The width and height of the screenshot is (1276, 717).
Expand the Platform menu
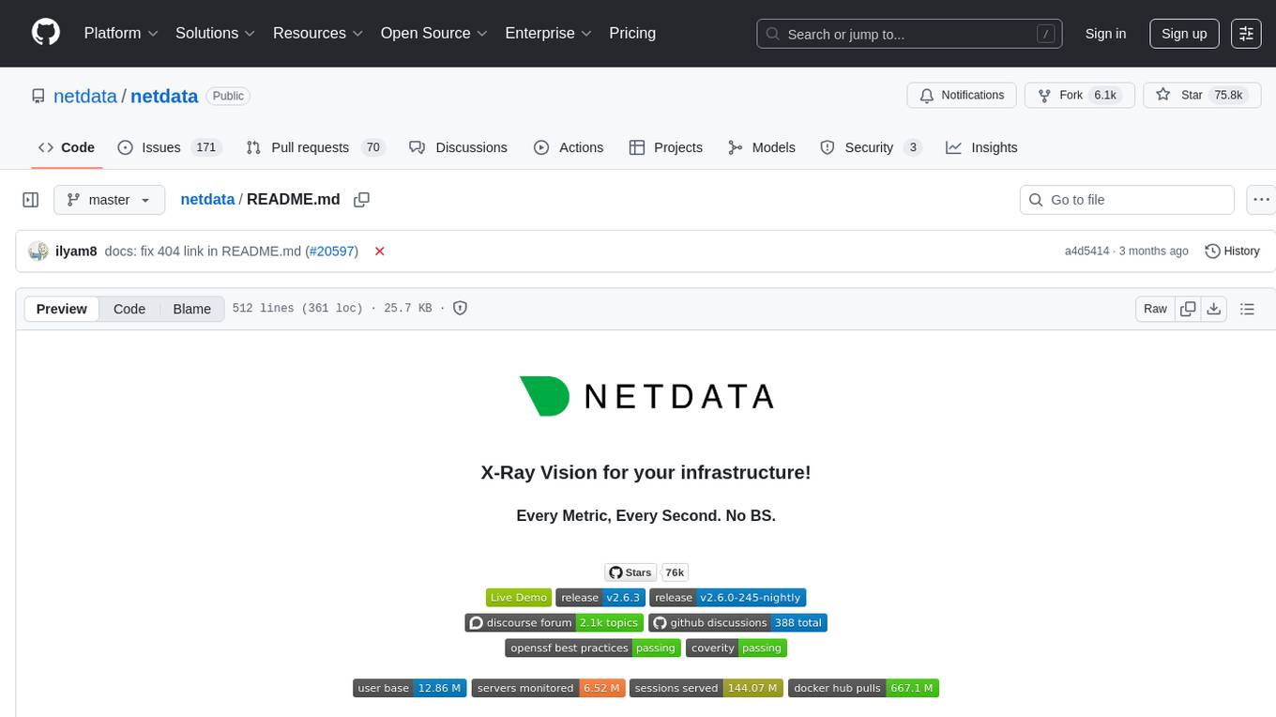pos(120,33)
